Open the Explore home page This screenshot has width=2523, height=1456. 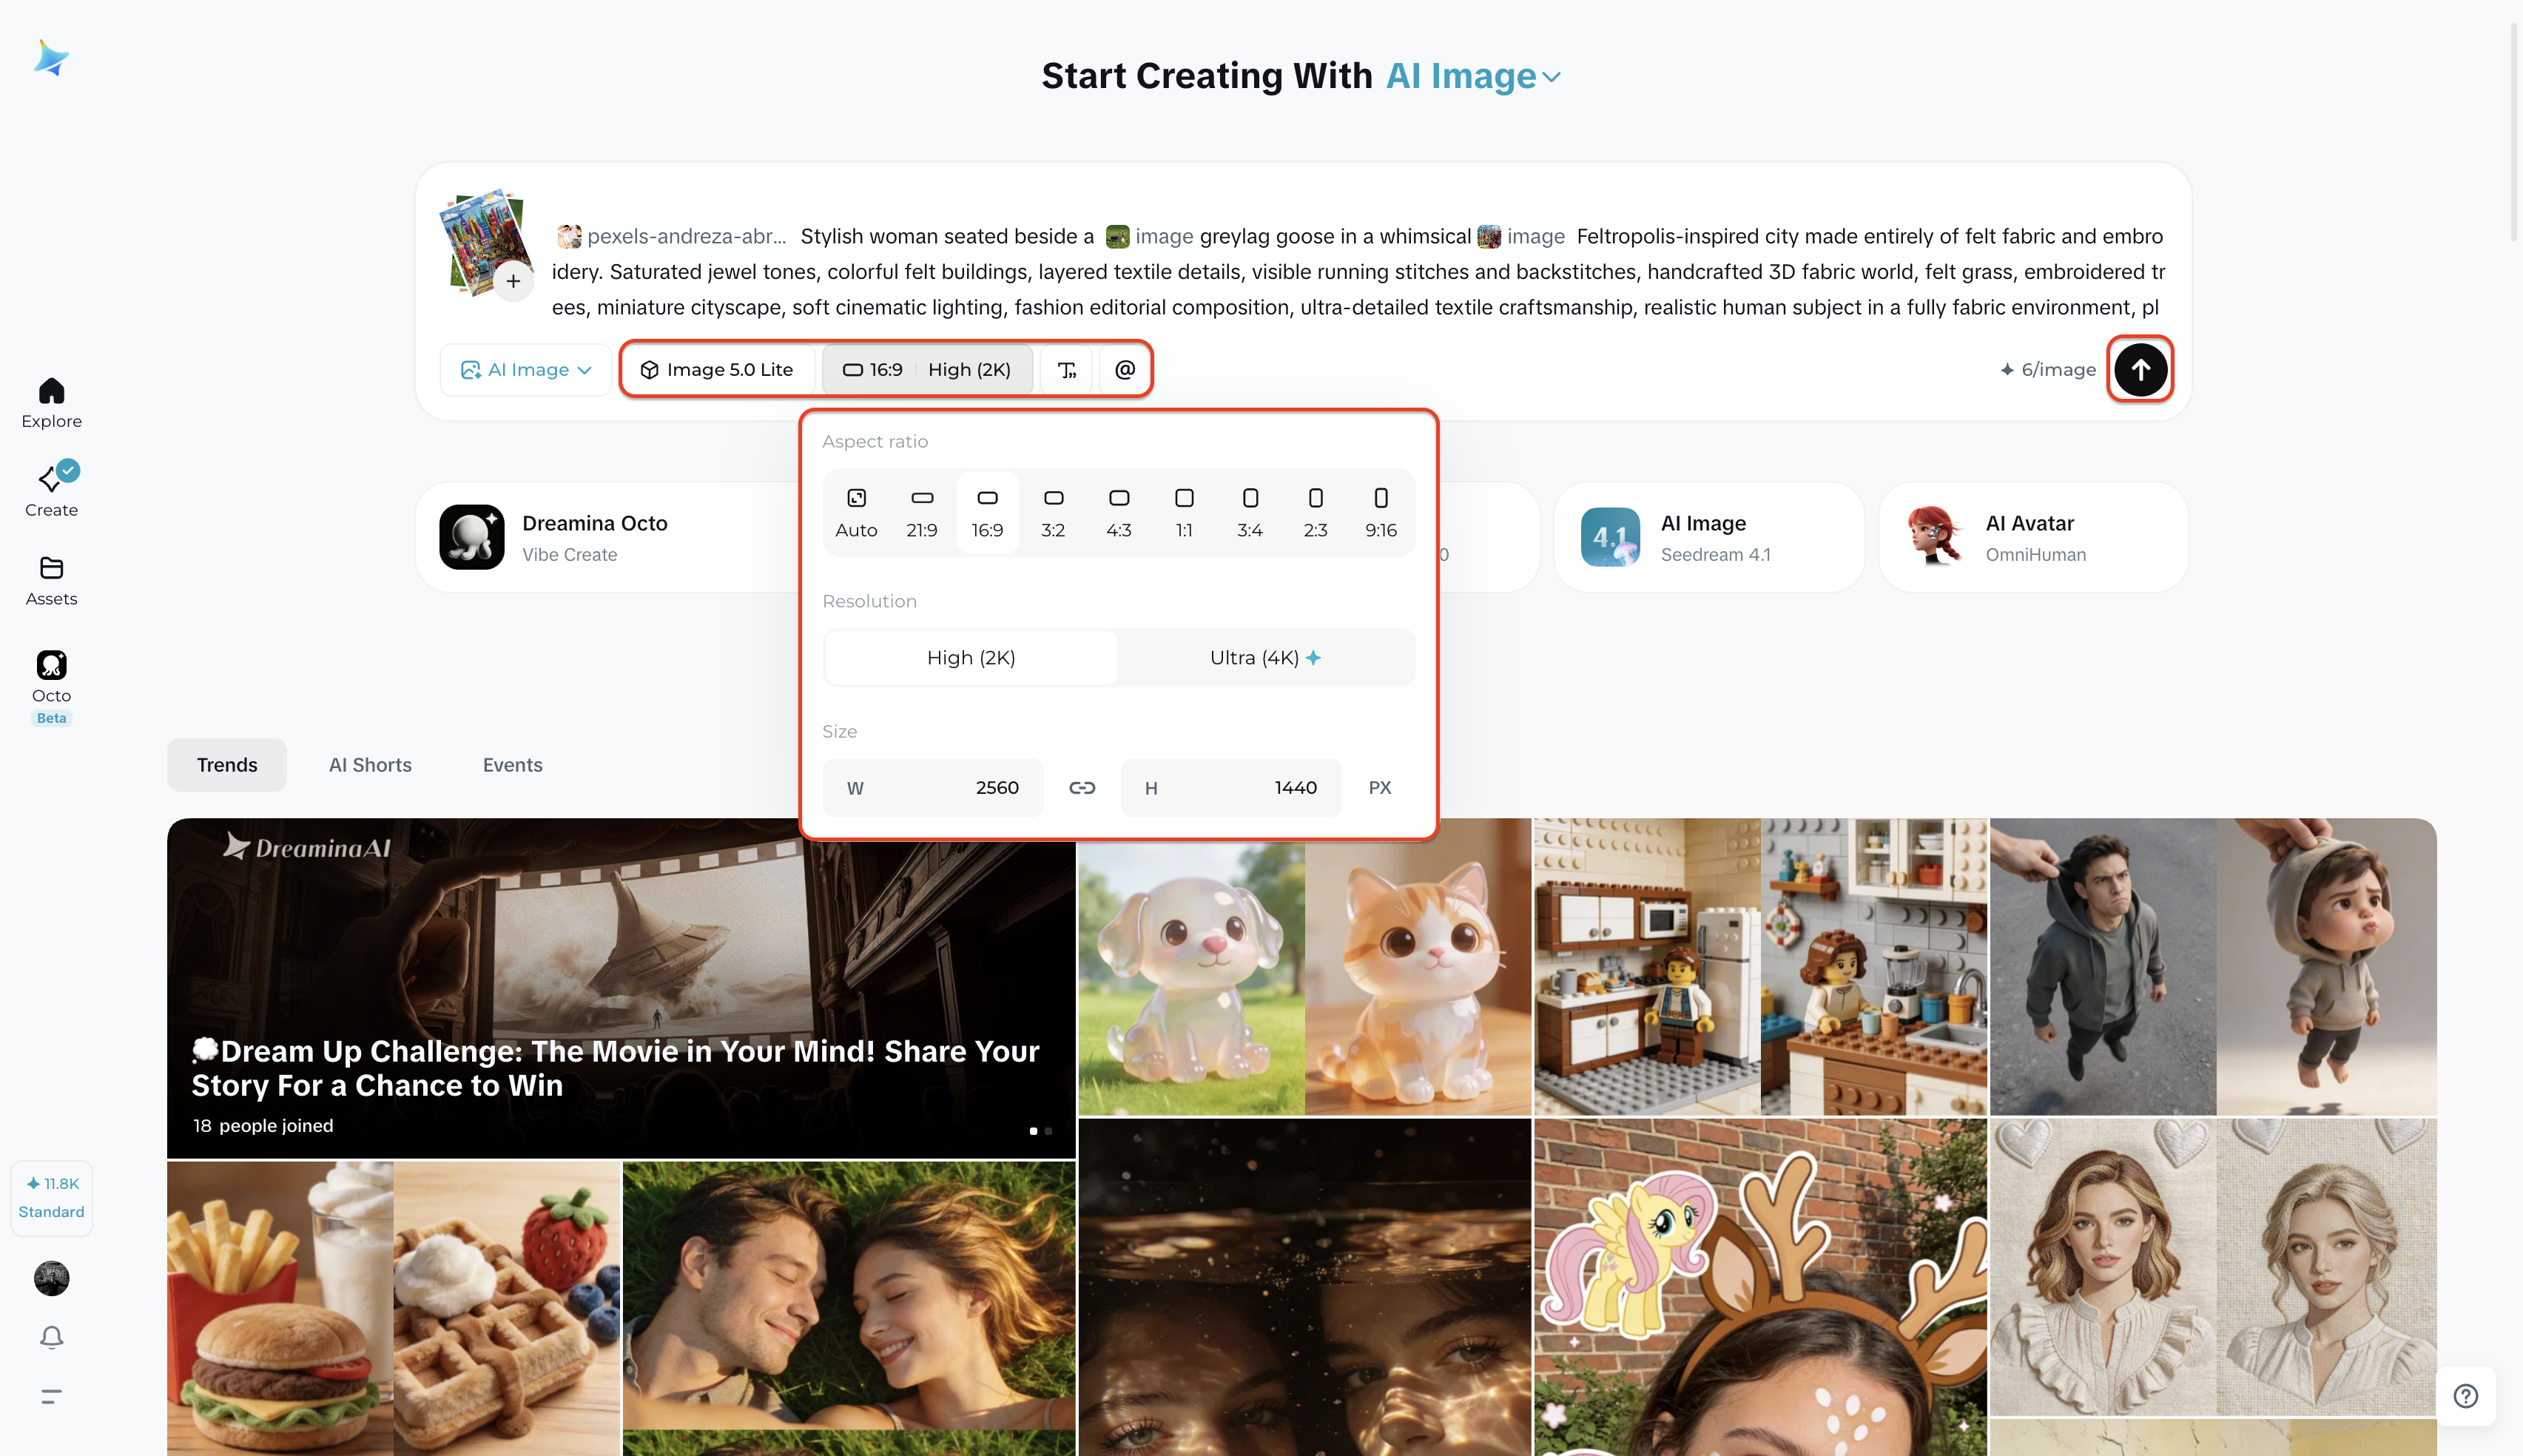[51, 403]
